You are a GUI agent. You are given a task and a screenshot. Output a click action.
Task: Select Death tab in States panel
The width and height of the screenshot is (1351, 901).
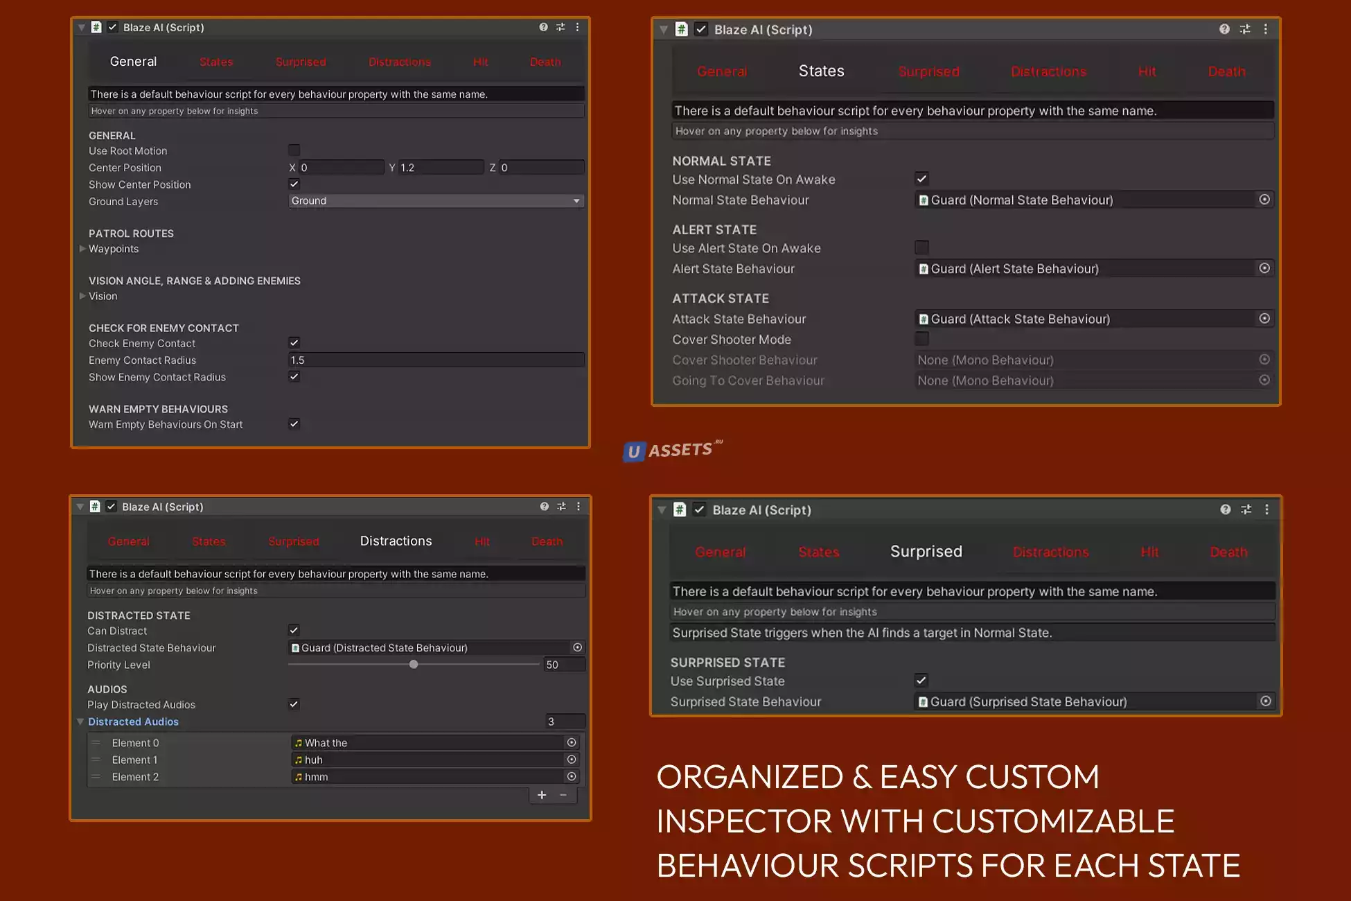(1226, 71)
